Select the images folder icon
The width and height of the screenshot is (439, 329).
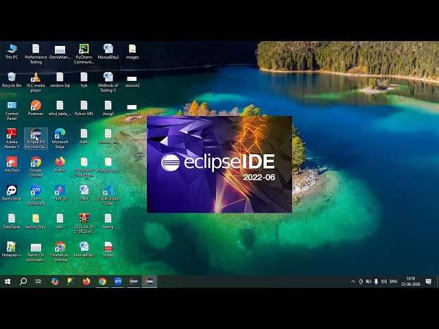(132, 52)
